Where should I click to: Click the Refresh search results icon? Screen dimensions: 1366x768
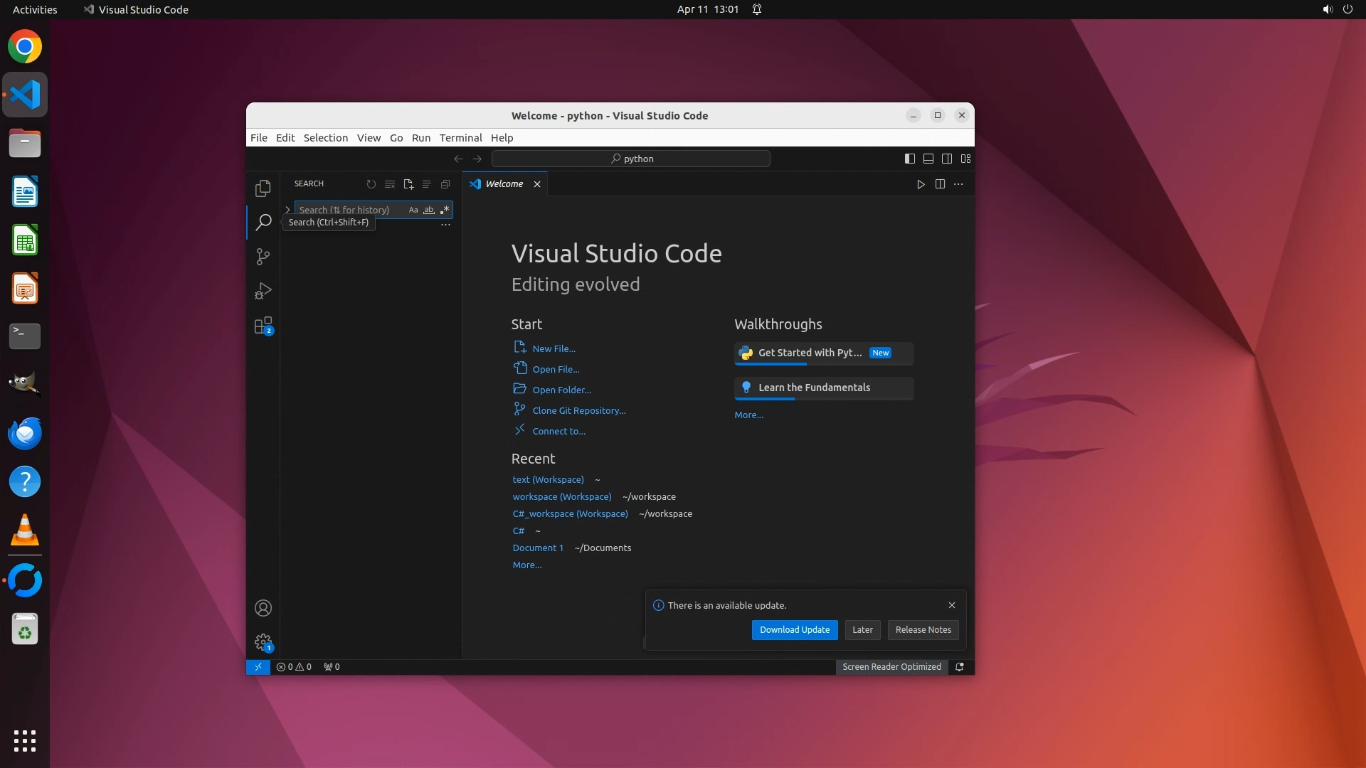(x=371, y=184)
